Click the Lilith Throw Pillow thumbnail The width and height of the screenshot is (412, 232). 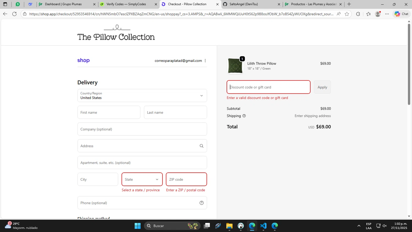tap(235, 66)
